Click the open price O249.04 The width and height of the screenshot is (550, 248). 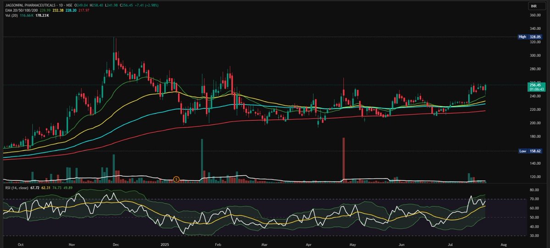coord(81,5)
